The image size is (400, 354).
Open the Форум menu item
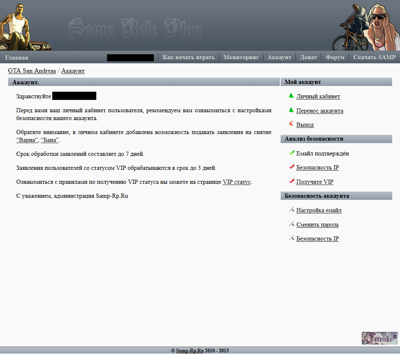tap(335, 57)
